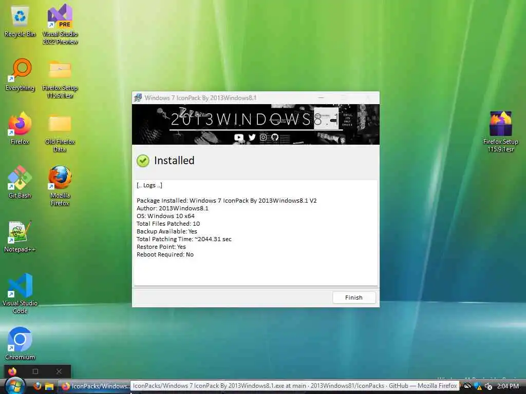Open the Mozilla Firefox desktop shortcut
This screenshot has height=394, width=526.
(60, 186)
